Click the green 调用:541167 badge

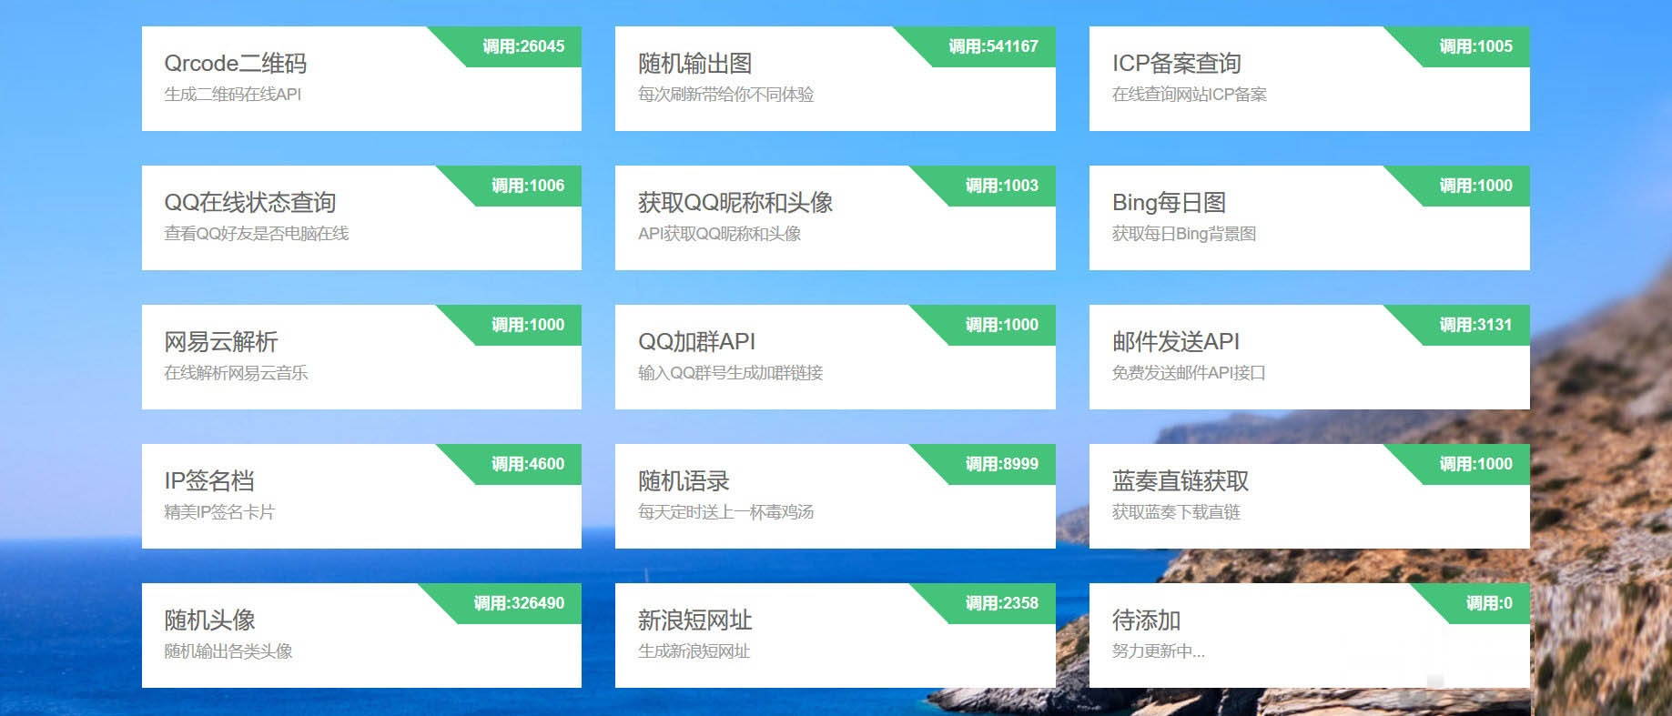(x=992, y=46)
